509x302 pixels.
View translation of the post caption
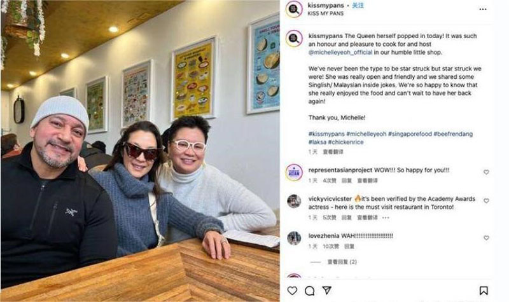tap(333, 152)
